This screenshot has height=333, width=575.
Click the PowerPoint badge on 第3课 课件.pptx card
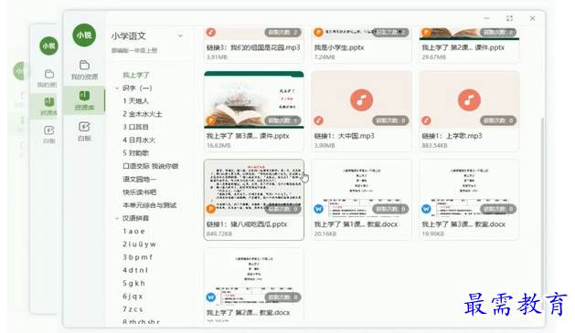(211, 120)
